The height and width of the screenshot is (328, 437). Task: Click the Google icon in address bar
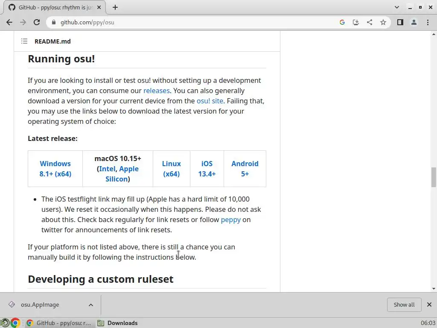[x=342, y=22]
